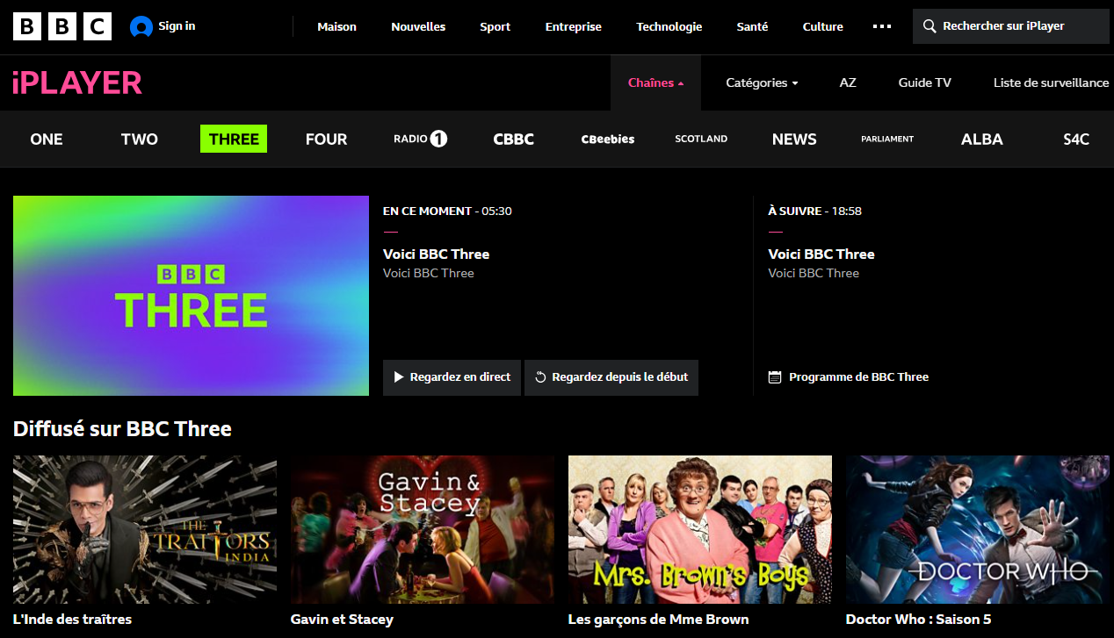Viewport: 1114px width, 638px height.
Task: Open Programme de BBC Three link
Action: (849, 377)
